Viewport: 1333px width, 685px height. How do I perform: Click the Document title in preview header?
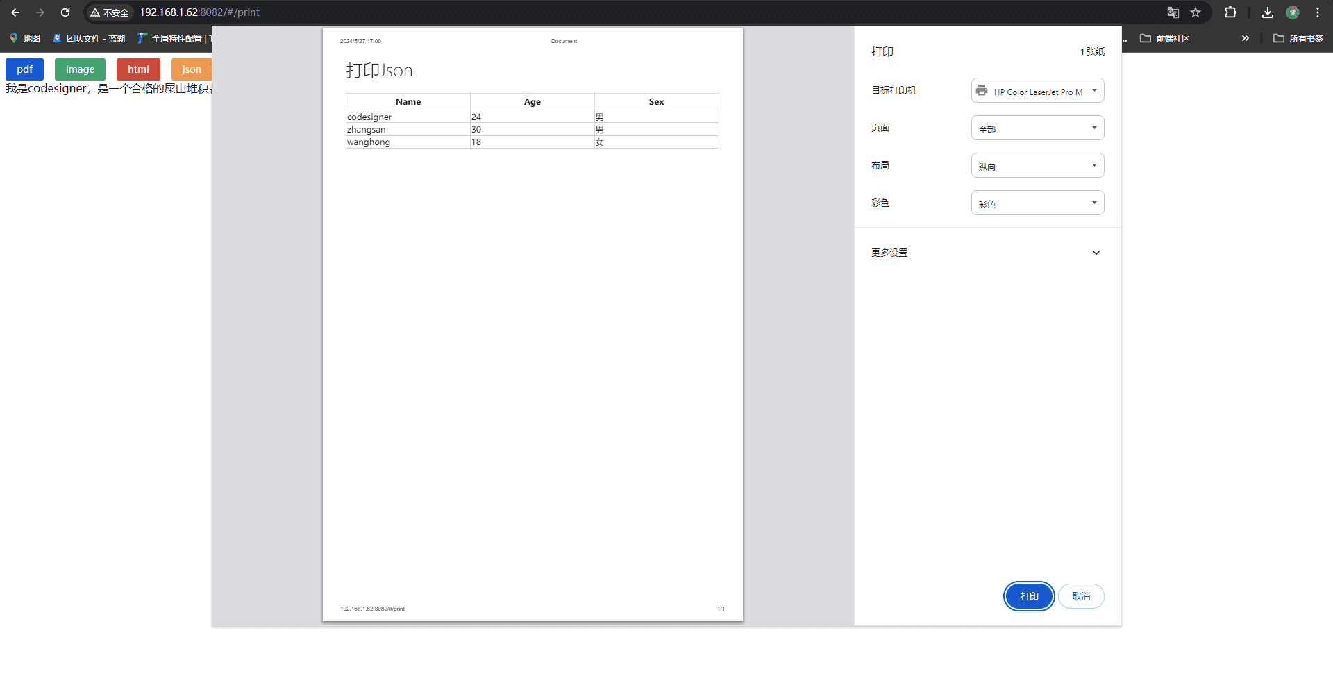[x=564, y=41]
